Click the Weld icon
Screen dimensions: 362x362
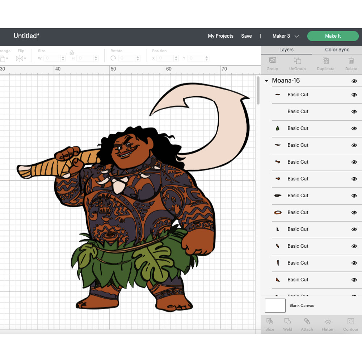click(287, 324)
